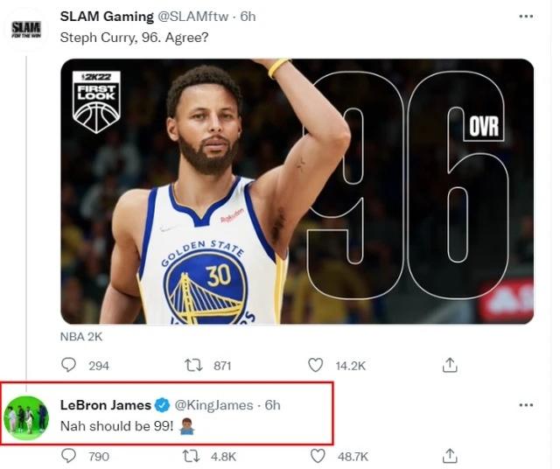Viewport: 560px width, 469px height.
Task: Open the NBA 2K topic link
Action: point(80,337)
